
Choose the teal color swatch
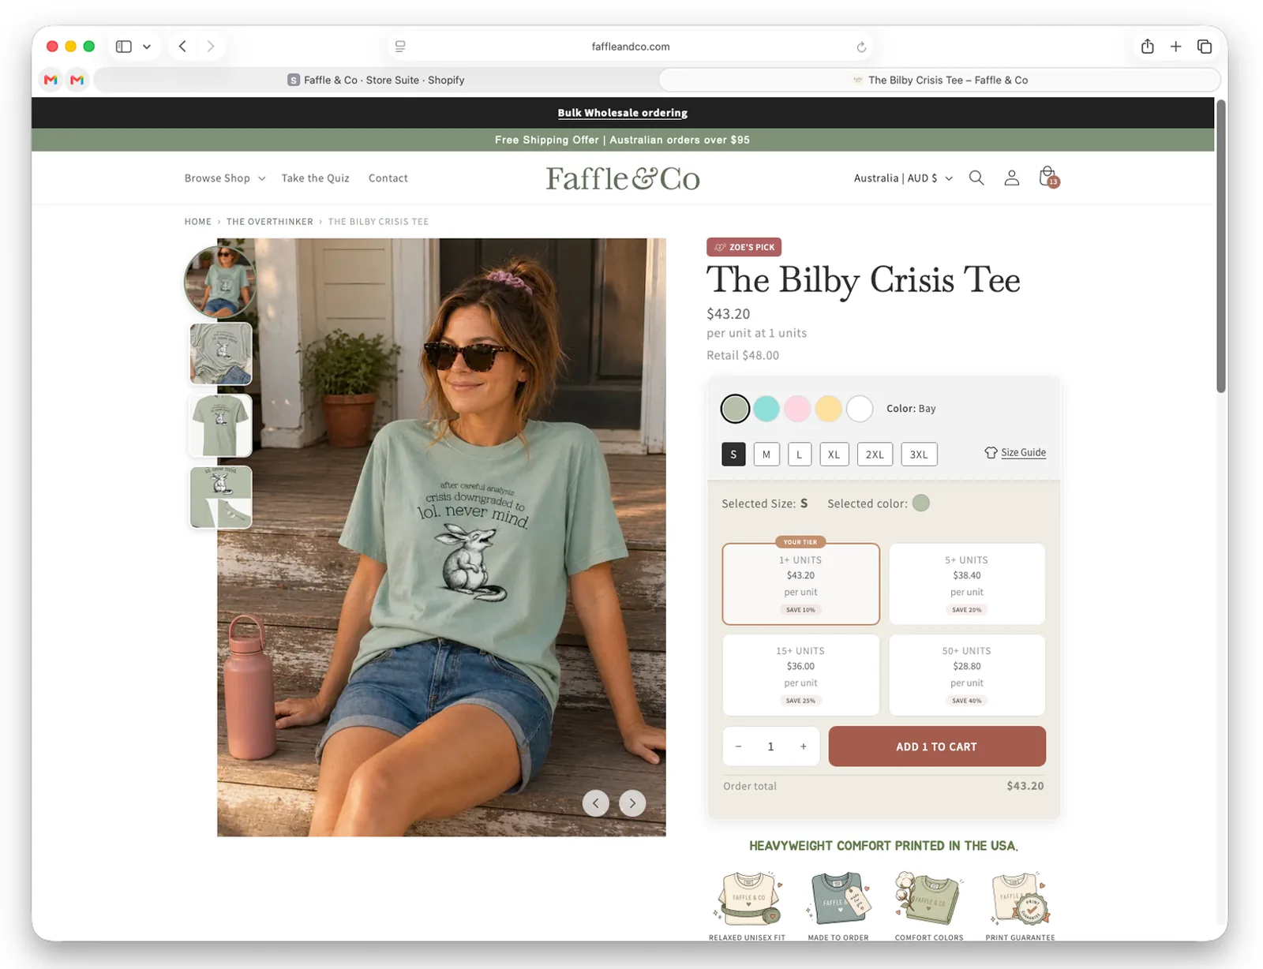click(x=766, y=409)
